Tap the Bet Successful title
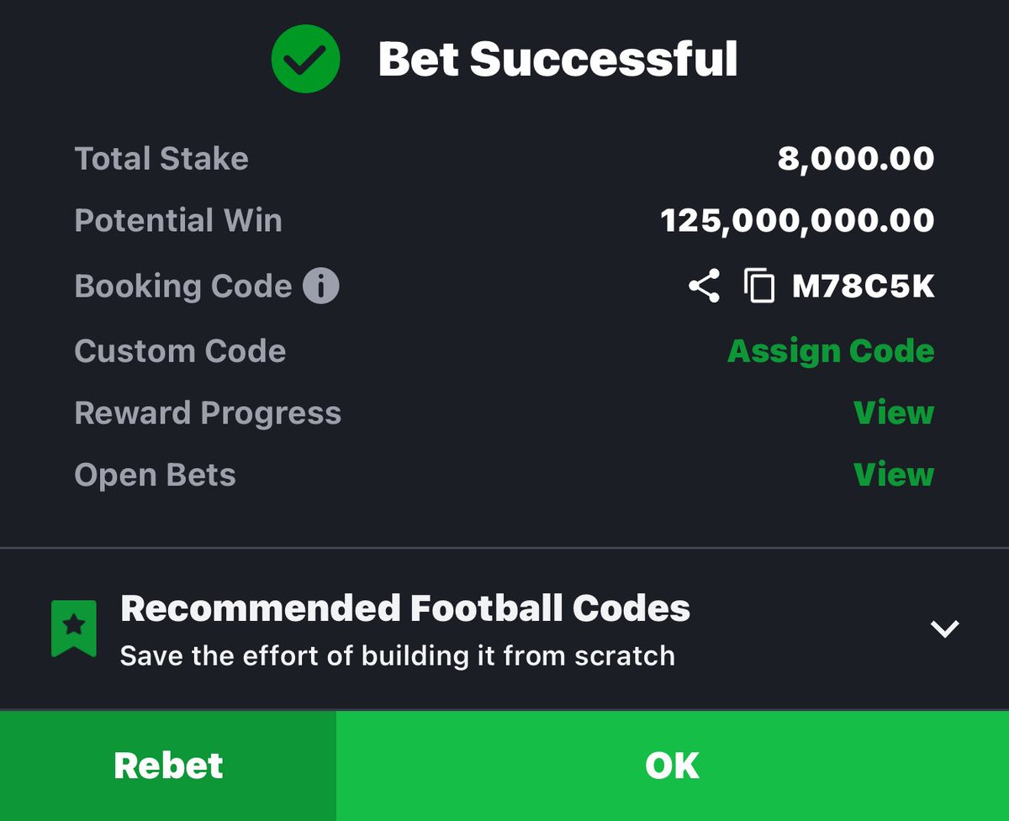 pyautogui.click(x=557, y=59)
